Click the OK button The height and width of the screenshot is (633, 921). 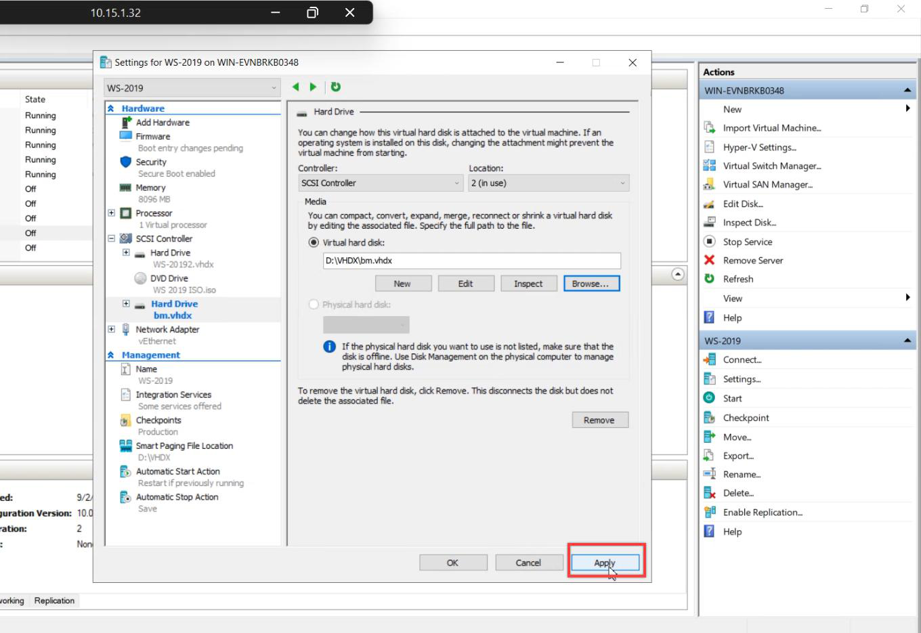[453, 563]
